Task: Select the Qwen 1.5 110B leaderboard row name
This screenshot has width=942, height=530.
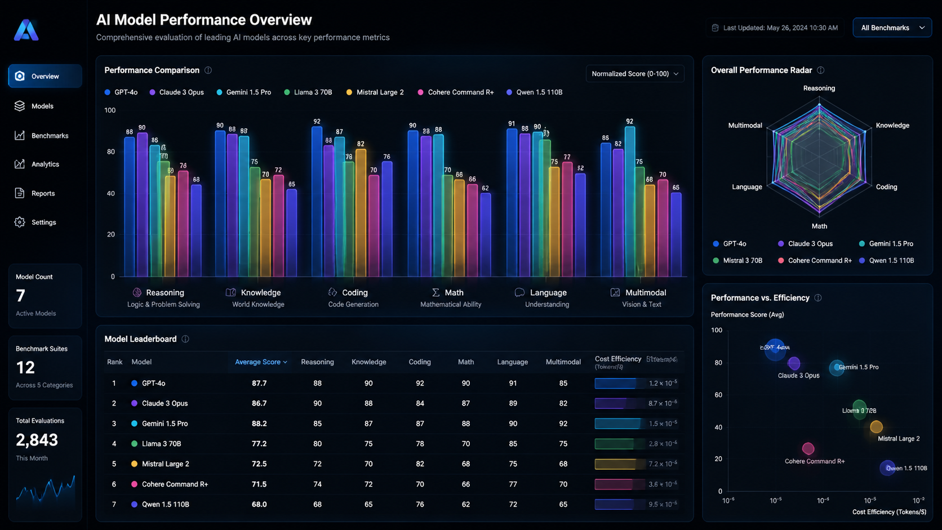Action: pyautogui.click(x=166, y=505)
